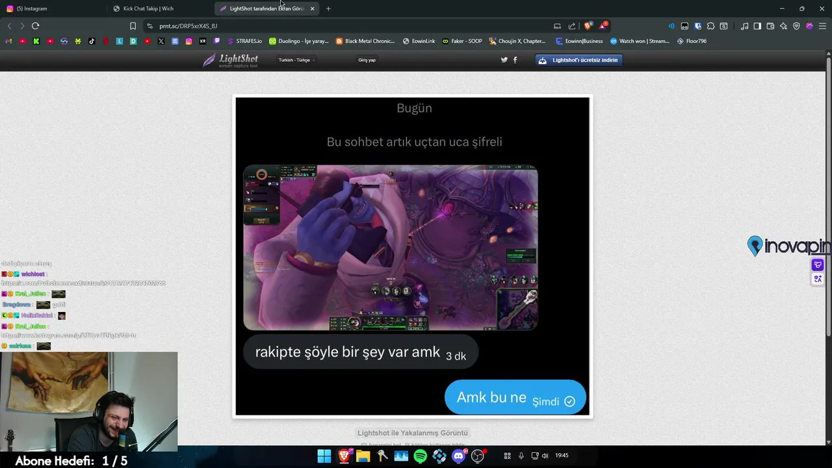Screen dimensions: 832x468
Task: Click the browser forward arrow
Action: click(22, 26)
